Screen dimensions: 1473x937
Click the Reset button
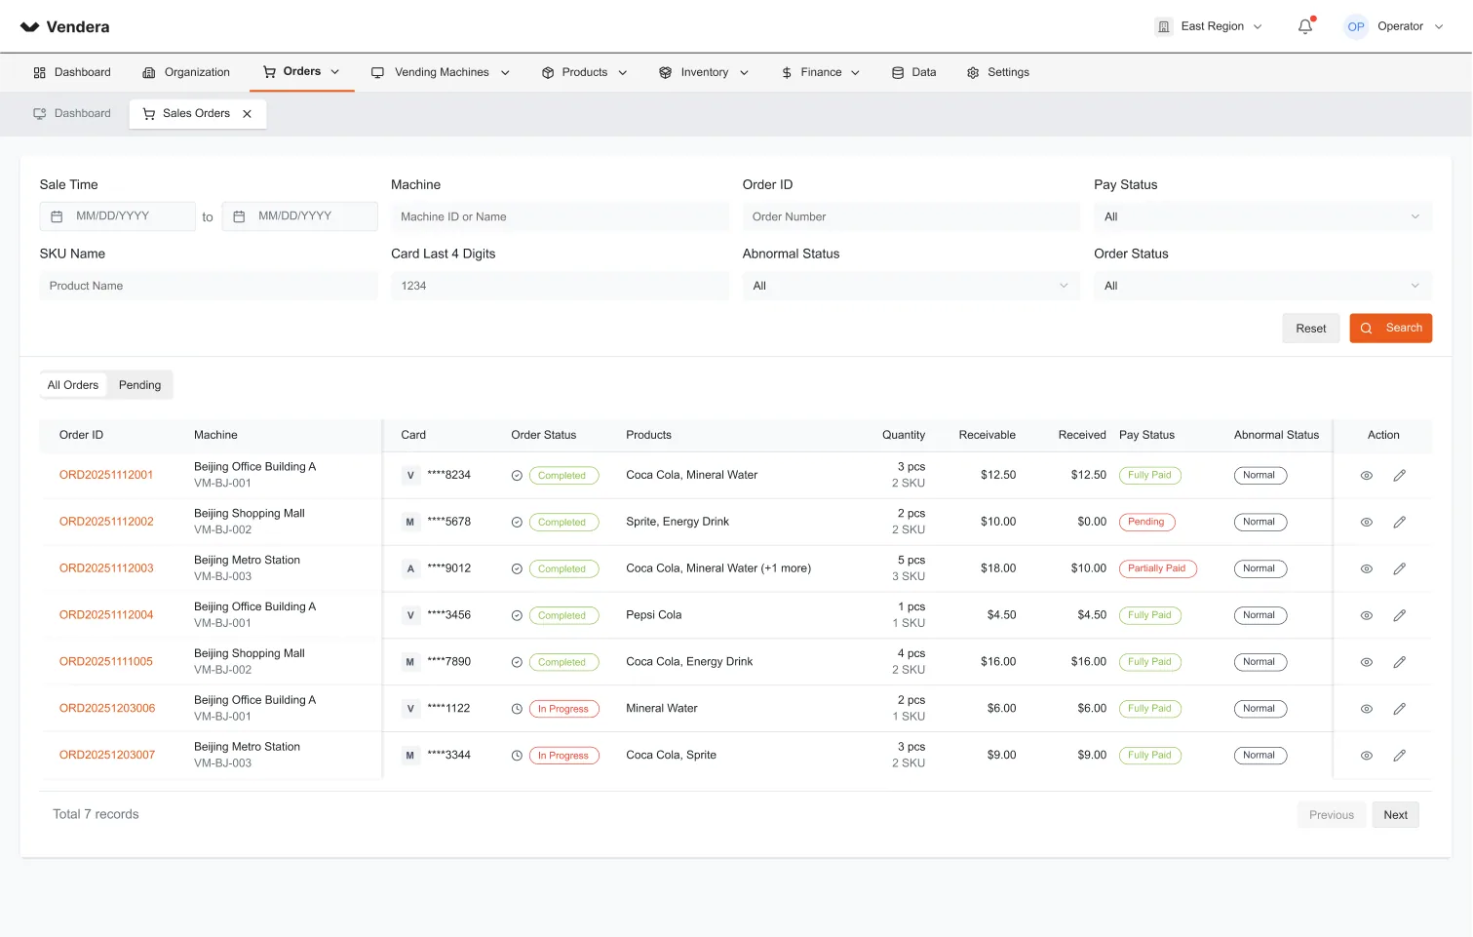[1310, 329]
